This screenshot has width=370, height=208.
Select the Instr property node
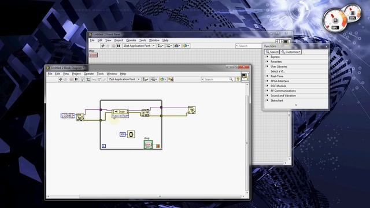(120, 112)
